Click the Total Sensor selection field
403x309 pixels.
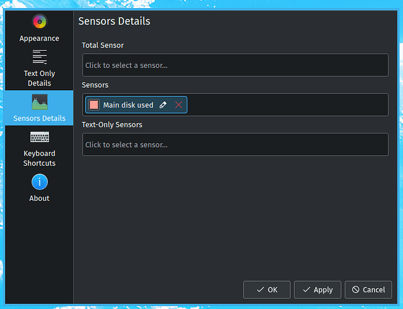pos(235,65)
